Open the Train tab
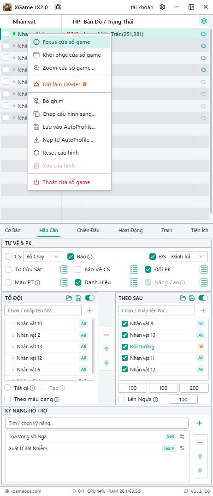213x496 pixels. (x=166, y=230)
